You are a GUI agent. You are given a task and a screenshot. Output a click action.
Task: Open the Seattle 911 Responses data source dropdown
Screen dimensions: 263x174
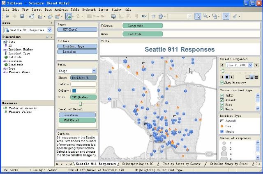(49, 30)
